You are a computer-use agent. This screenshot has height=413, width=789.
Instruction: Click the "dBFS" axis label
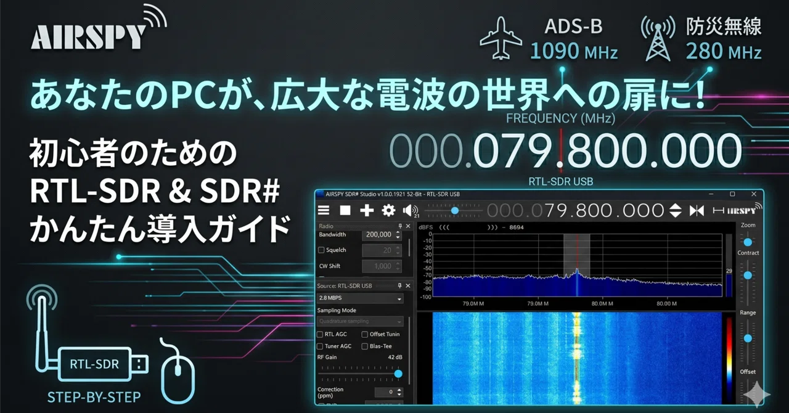(426, 227)
